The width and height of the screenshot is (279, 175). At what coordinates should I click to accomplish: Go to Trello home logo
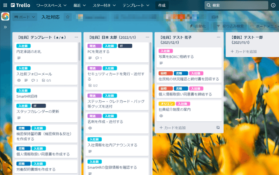[20, 5]
